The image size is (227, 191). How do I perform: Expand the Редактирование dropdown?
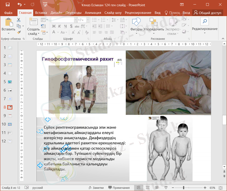(x=205, y=29)
